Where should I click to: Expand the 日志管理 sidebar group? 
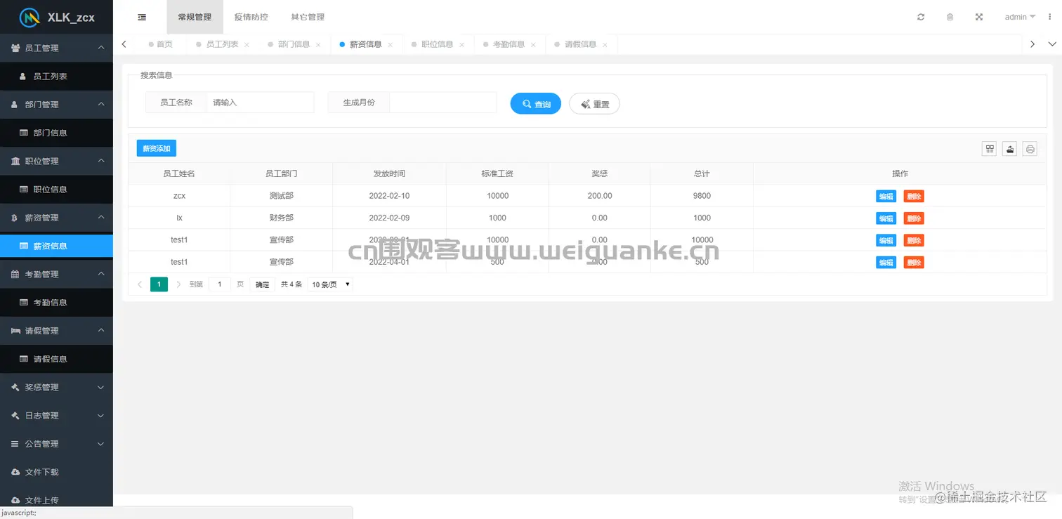[x=56, y=416]
